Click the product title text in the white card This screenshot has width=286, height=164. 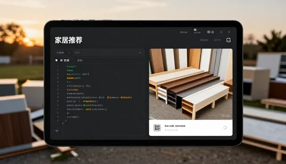[175, 126]
